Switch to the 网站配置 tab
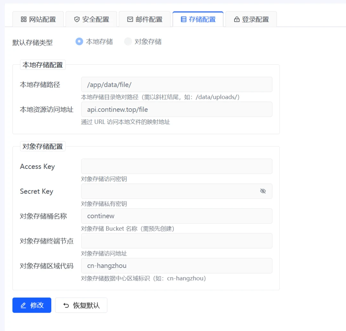This screenshot has height=331, width=346. pos(38,19)
